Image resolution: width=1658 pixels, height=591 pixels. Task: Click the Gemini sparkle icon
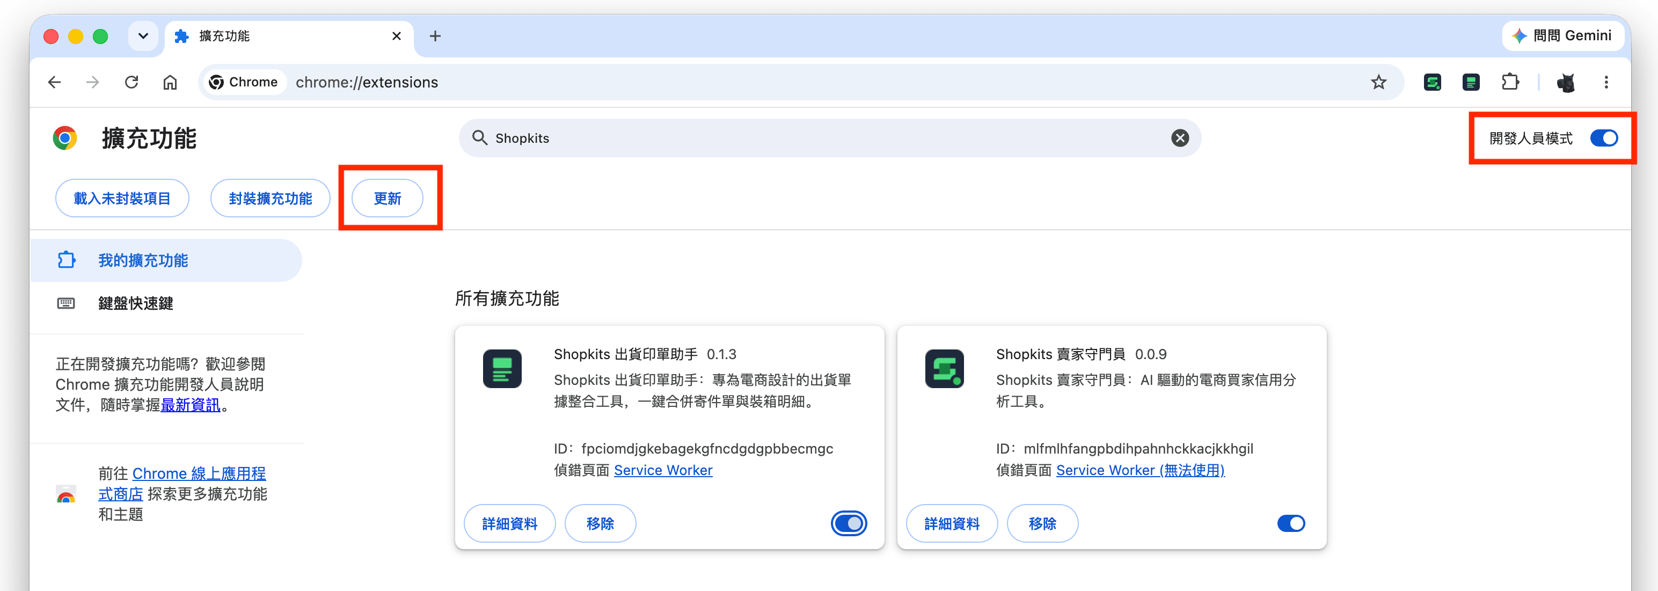[1520, 36]
